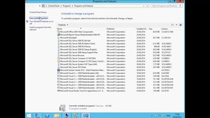Click the shield icon beside Turn Windows features
The width and height of the screenshot is (210, 118).
coord(27,22)
